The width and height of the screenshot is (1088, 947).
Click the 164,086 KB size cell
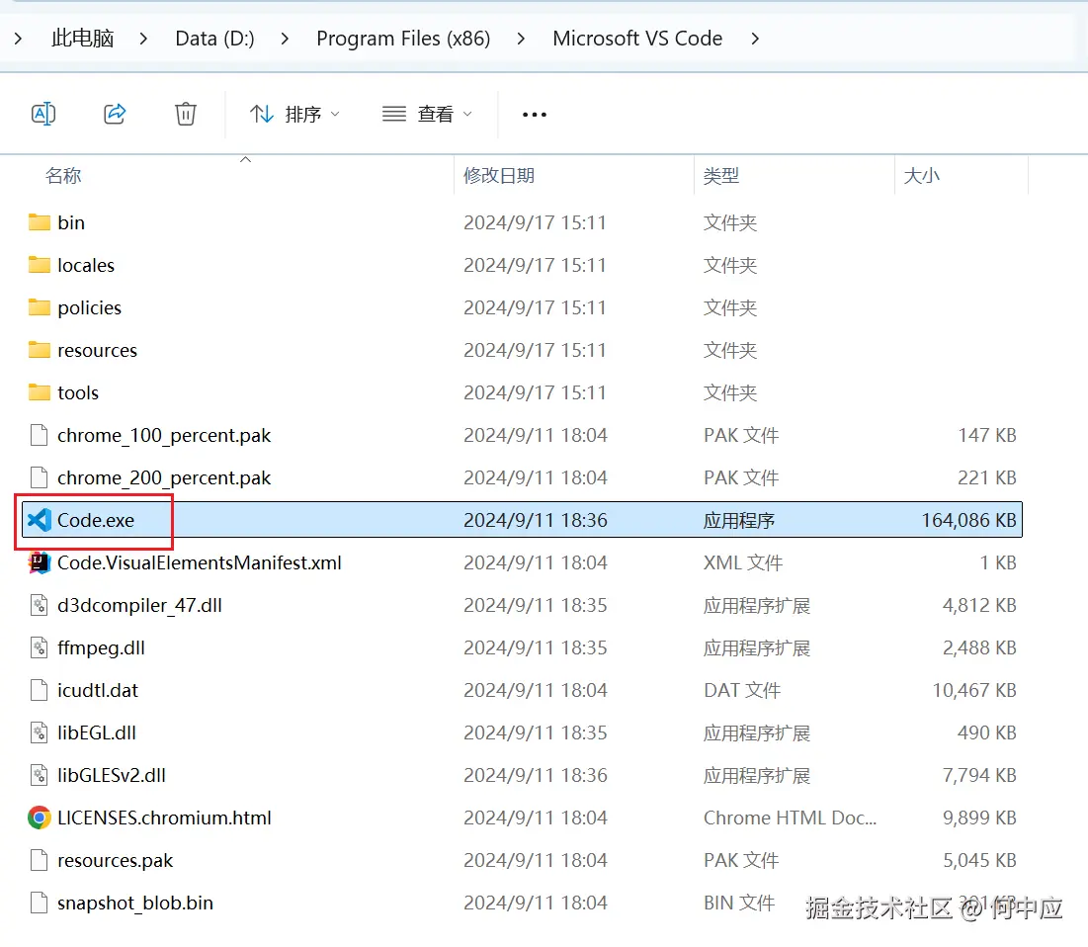(968, 520)
